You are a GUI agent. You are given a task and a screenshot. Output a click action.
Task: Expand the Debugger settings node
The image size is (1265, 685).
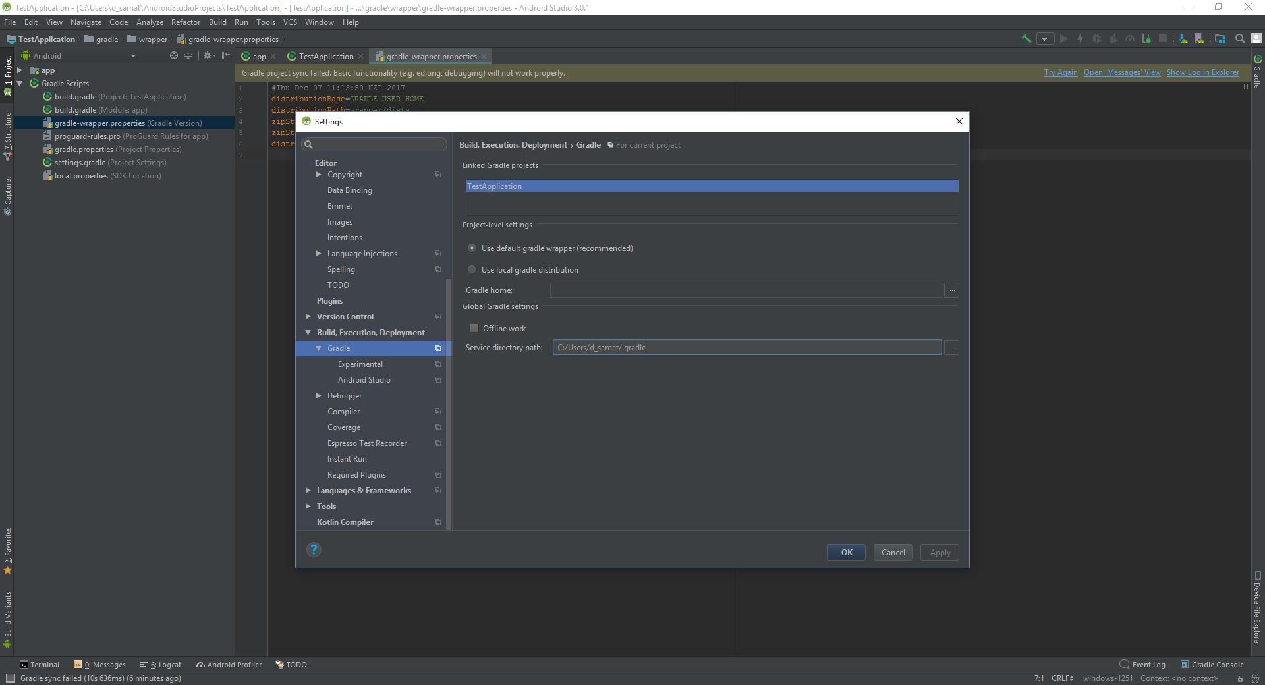(x=319, y=396)
